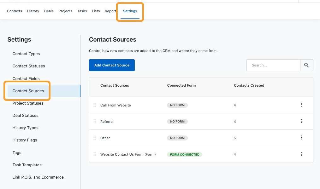
Task: Click the Add Contact Source button
Action: coord(112,65)
